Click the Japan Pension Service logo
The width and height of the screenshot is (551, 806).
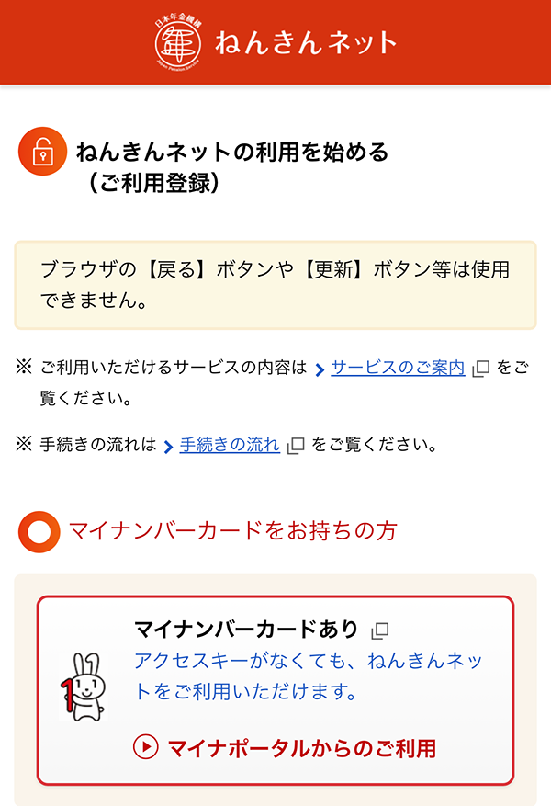(x=178, y=41)
